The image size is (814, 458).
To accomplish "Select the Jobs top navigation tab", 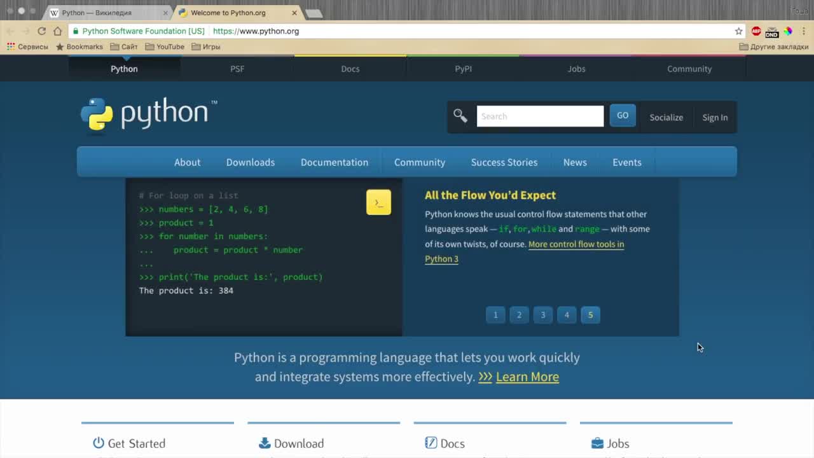I will coord(576,69).
